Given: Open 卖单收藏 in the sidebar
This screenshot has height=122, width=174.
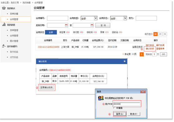Looking at the screenshot, I should point(14,14).
